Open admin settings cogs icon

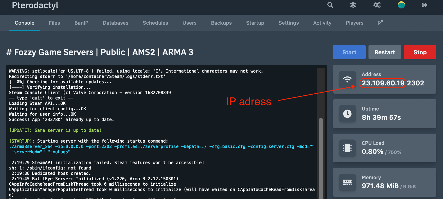pos(377,5)
